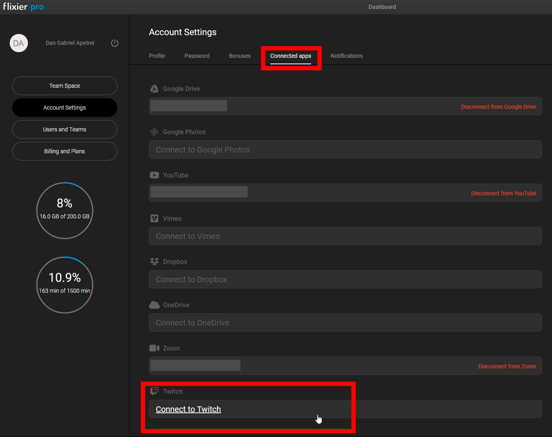Click the Flixier pro logo
Image resolution: width=552 pixels, height=437 pixels.
(23, 6)
